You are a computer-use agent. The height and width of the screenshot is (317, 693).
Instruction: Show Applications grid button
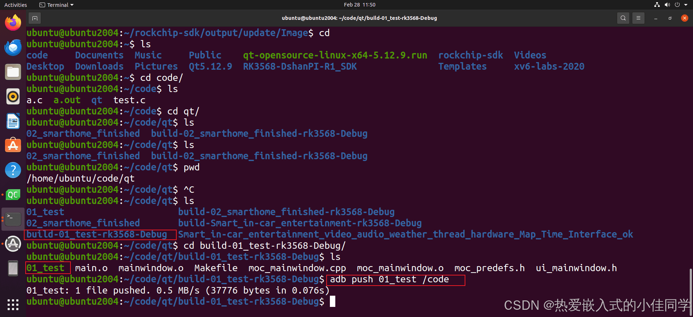click(x=13, y=305)
